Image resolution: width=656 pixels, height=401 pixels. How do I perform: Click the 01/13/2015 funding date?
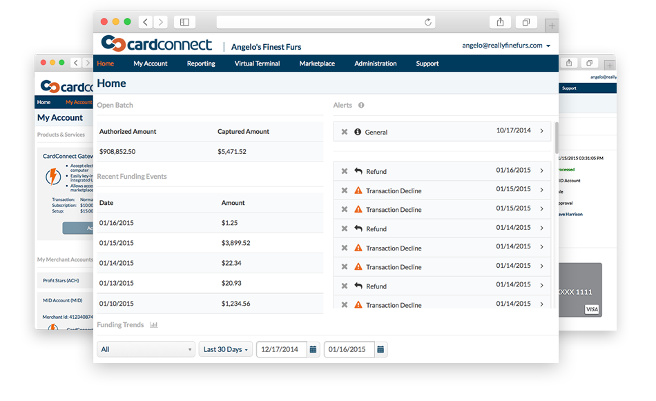click(x=116, y=283)
